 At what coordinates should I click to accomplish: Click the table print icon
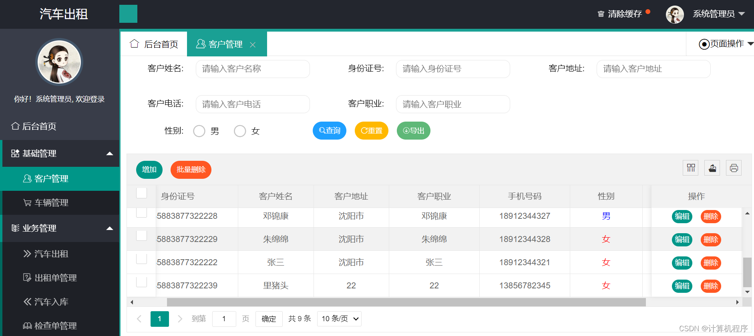click(x=734, y=168)
